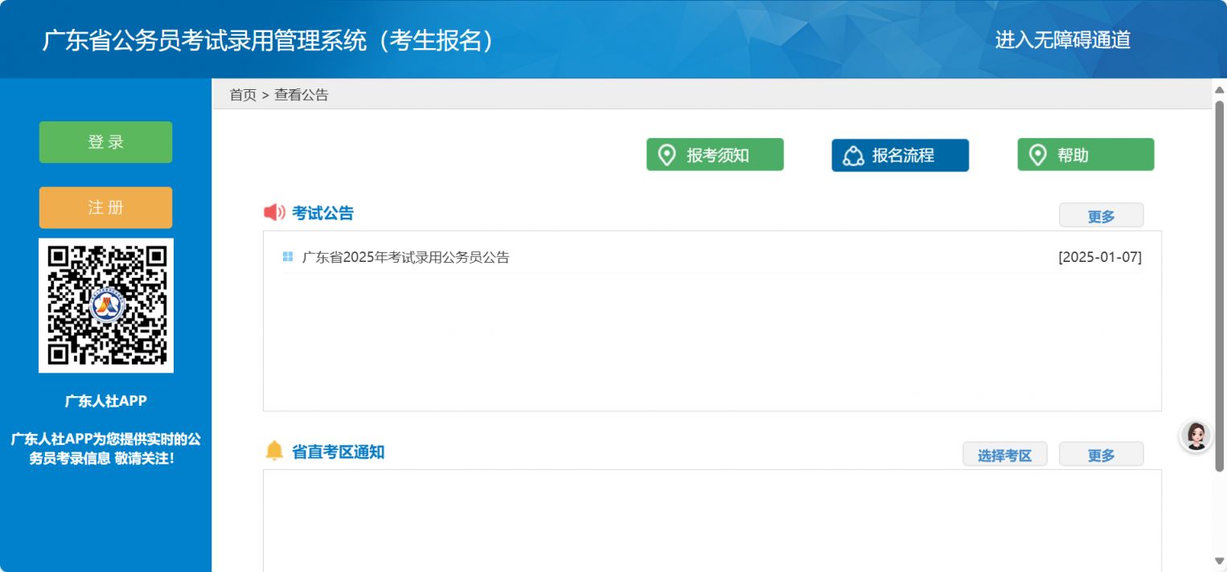Click the vertical scrollbar thumb
Viewport: 1227px width, 572px height.
1219,285
